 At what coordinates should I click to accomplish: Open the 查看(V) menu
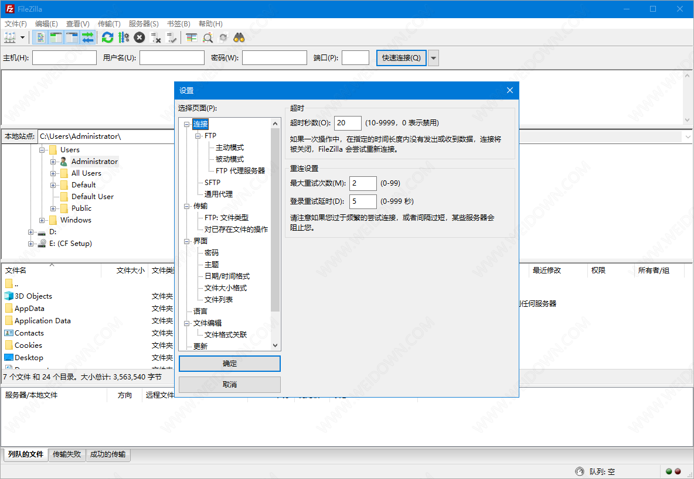(x=77, y=24)
